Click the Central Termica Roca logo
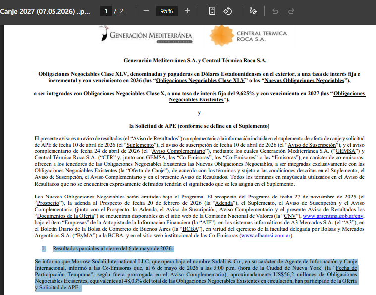Image resolution: width=376 pixels, height=295 pixels. tap(248, 36)
